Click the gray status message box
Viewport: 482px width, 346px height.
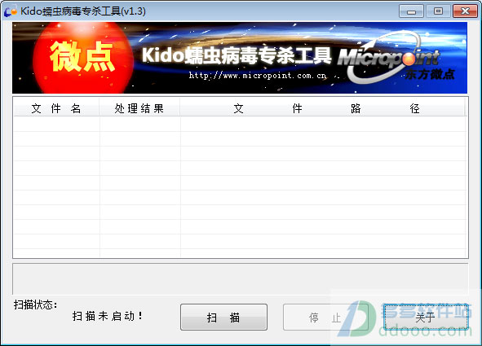(241, 278)
